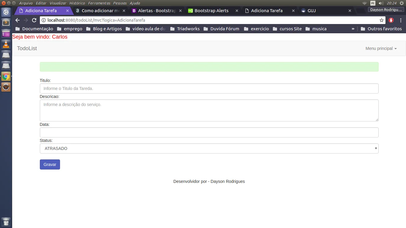
Task: Open the Status dropdown showing ATRASADO
Action: tap(209, 148)
